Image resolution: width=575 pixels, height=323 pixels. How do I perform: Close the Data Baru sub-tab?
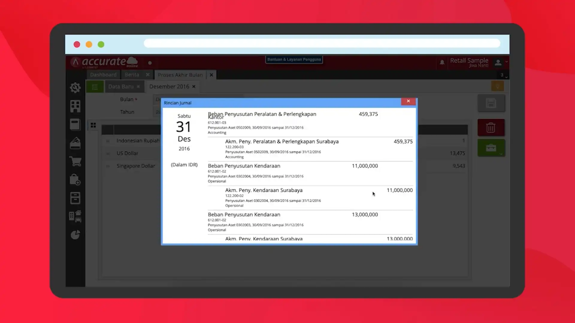coord(138,86)
